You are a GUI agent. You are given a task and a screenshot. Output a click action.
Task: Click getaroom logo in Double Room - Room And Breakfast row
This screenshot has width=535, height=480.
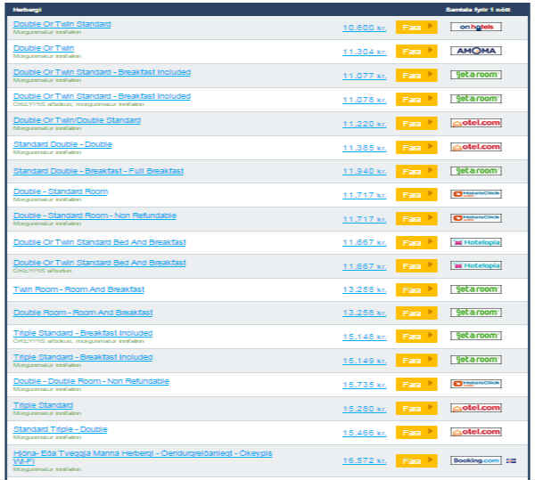pos(476,313)
